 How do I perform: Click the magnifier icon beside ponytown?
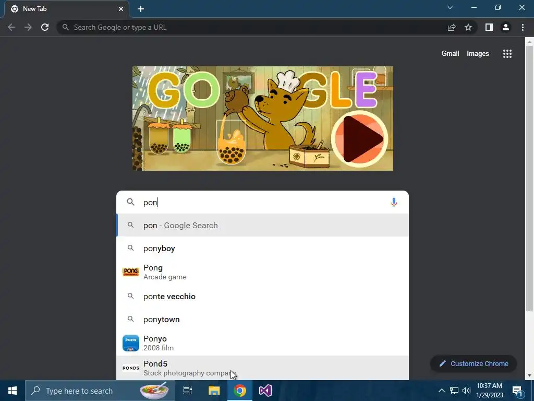click(x=130, y=319)
